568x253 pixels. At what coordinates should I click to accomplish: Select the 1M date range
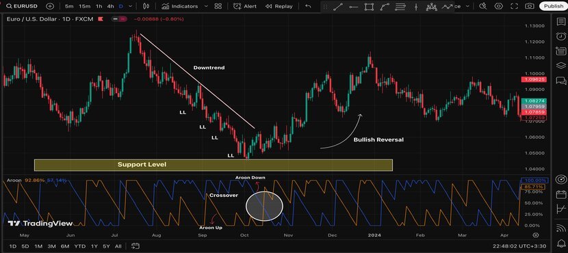click(38, 246)
